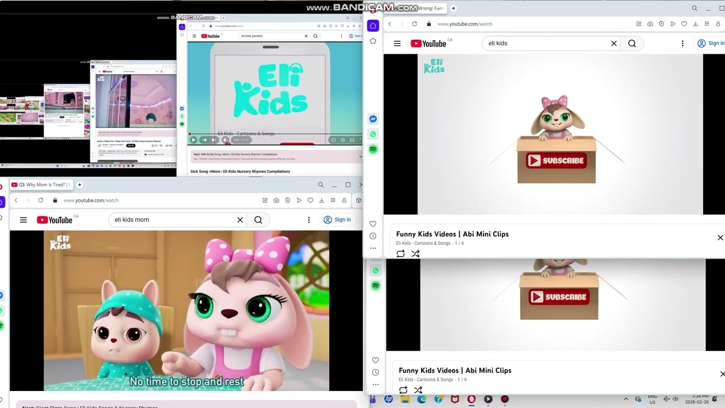Viewport: 725px width, 408px height.
Task: Take a snapshot in eli kids window toolbar
Action: (x=650, y=24)
